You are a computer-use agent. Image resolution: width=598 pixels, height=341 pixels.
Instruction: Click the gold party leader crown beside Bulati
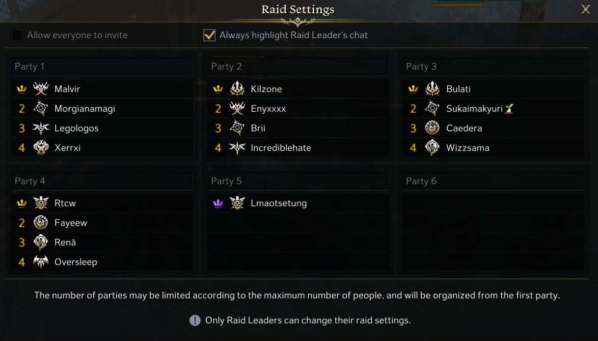tap(413, 89)
